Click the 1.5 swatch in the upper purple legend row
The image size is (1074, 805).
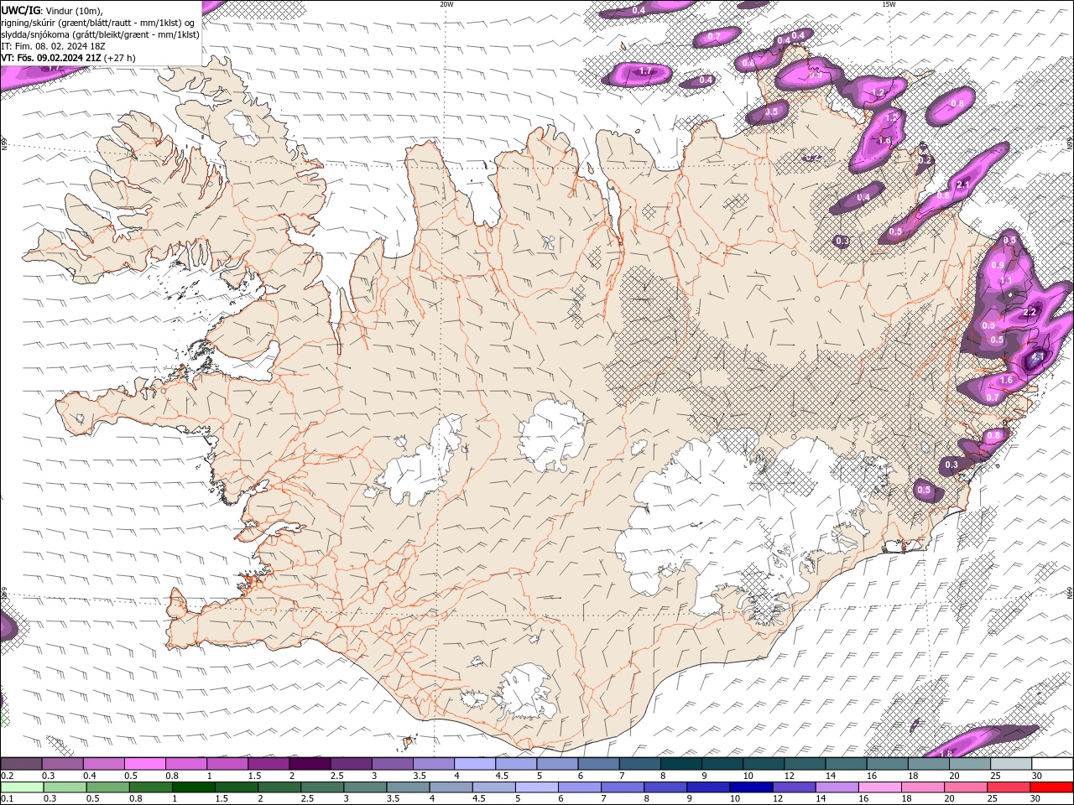pos(268,764)
